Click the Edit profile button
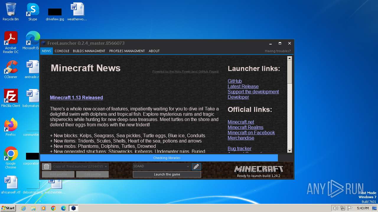 [92, 174]
